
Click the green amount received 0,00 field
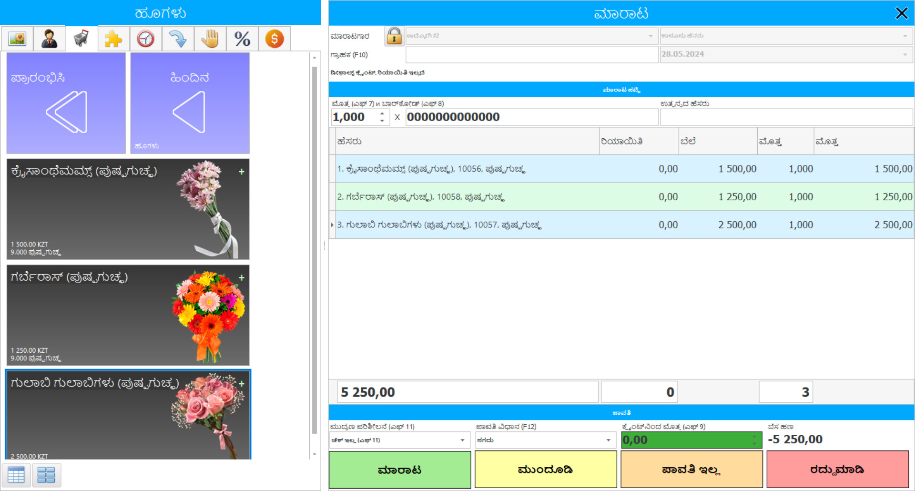[x=691, y=440]
